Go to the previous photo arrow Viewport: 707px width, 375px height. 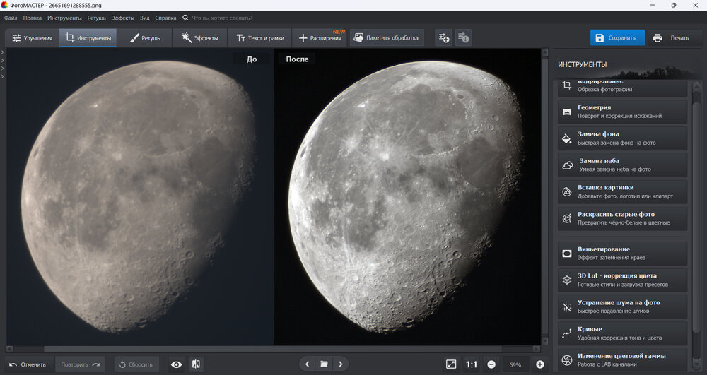pos(307,364)
